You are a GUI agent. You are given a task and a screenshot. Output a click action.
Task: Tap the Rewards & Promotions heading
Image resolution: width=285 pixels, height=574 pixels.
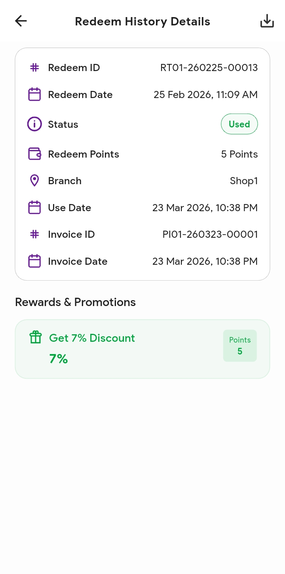tap(75, 302)
